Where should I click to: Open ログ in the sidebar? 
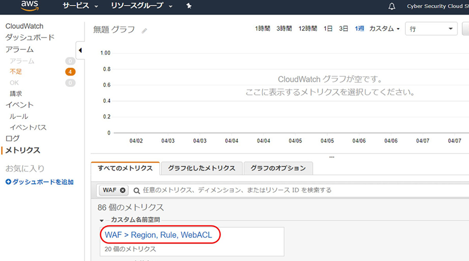(x=13, y=138)
